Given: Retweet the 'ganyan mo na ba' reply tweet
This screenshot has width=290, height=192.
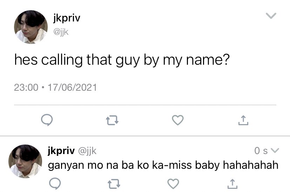Looking at the screenshot, I should coord(114,184).
